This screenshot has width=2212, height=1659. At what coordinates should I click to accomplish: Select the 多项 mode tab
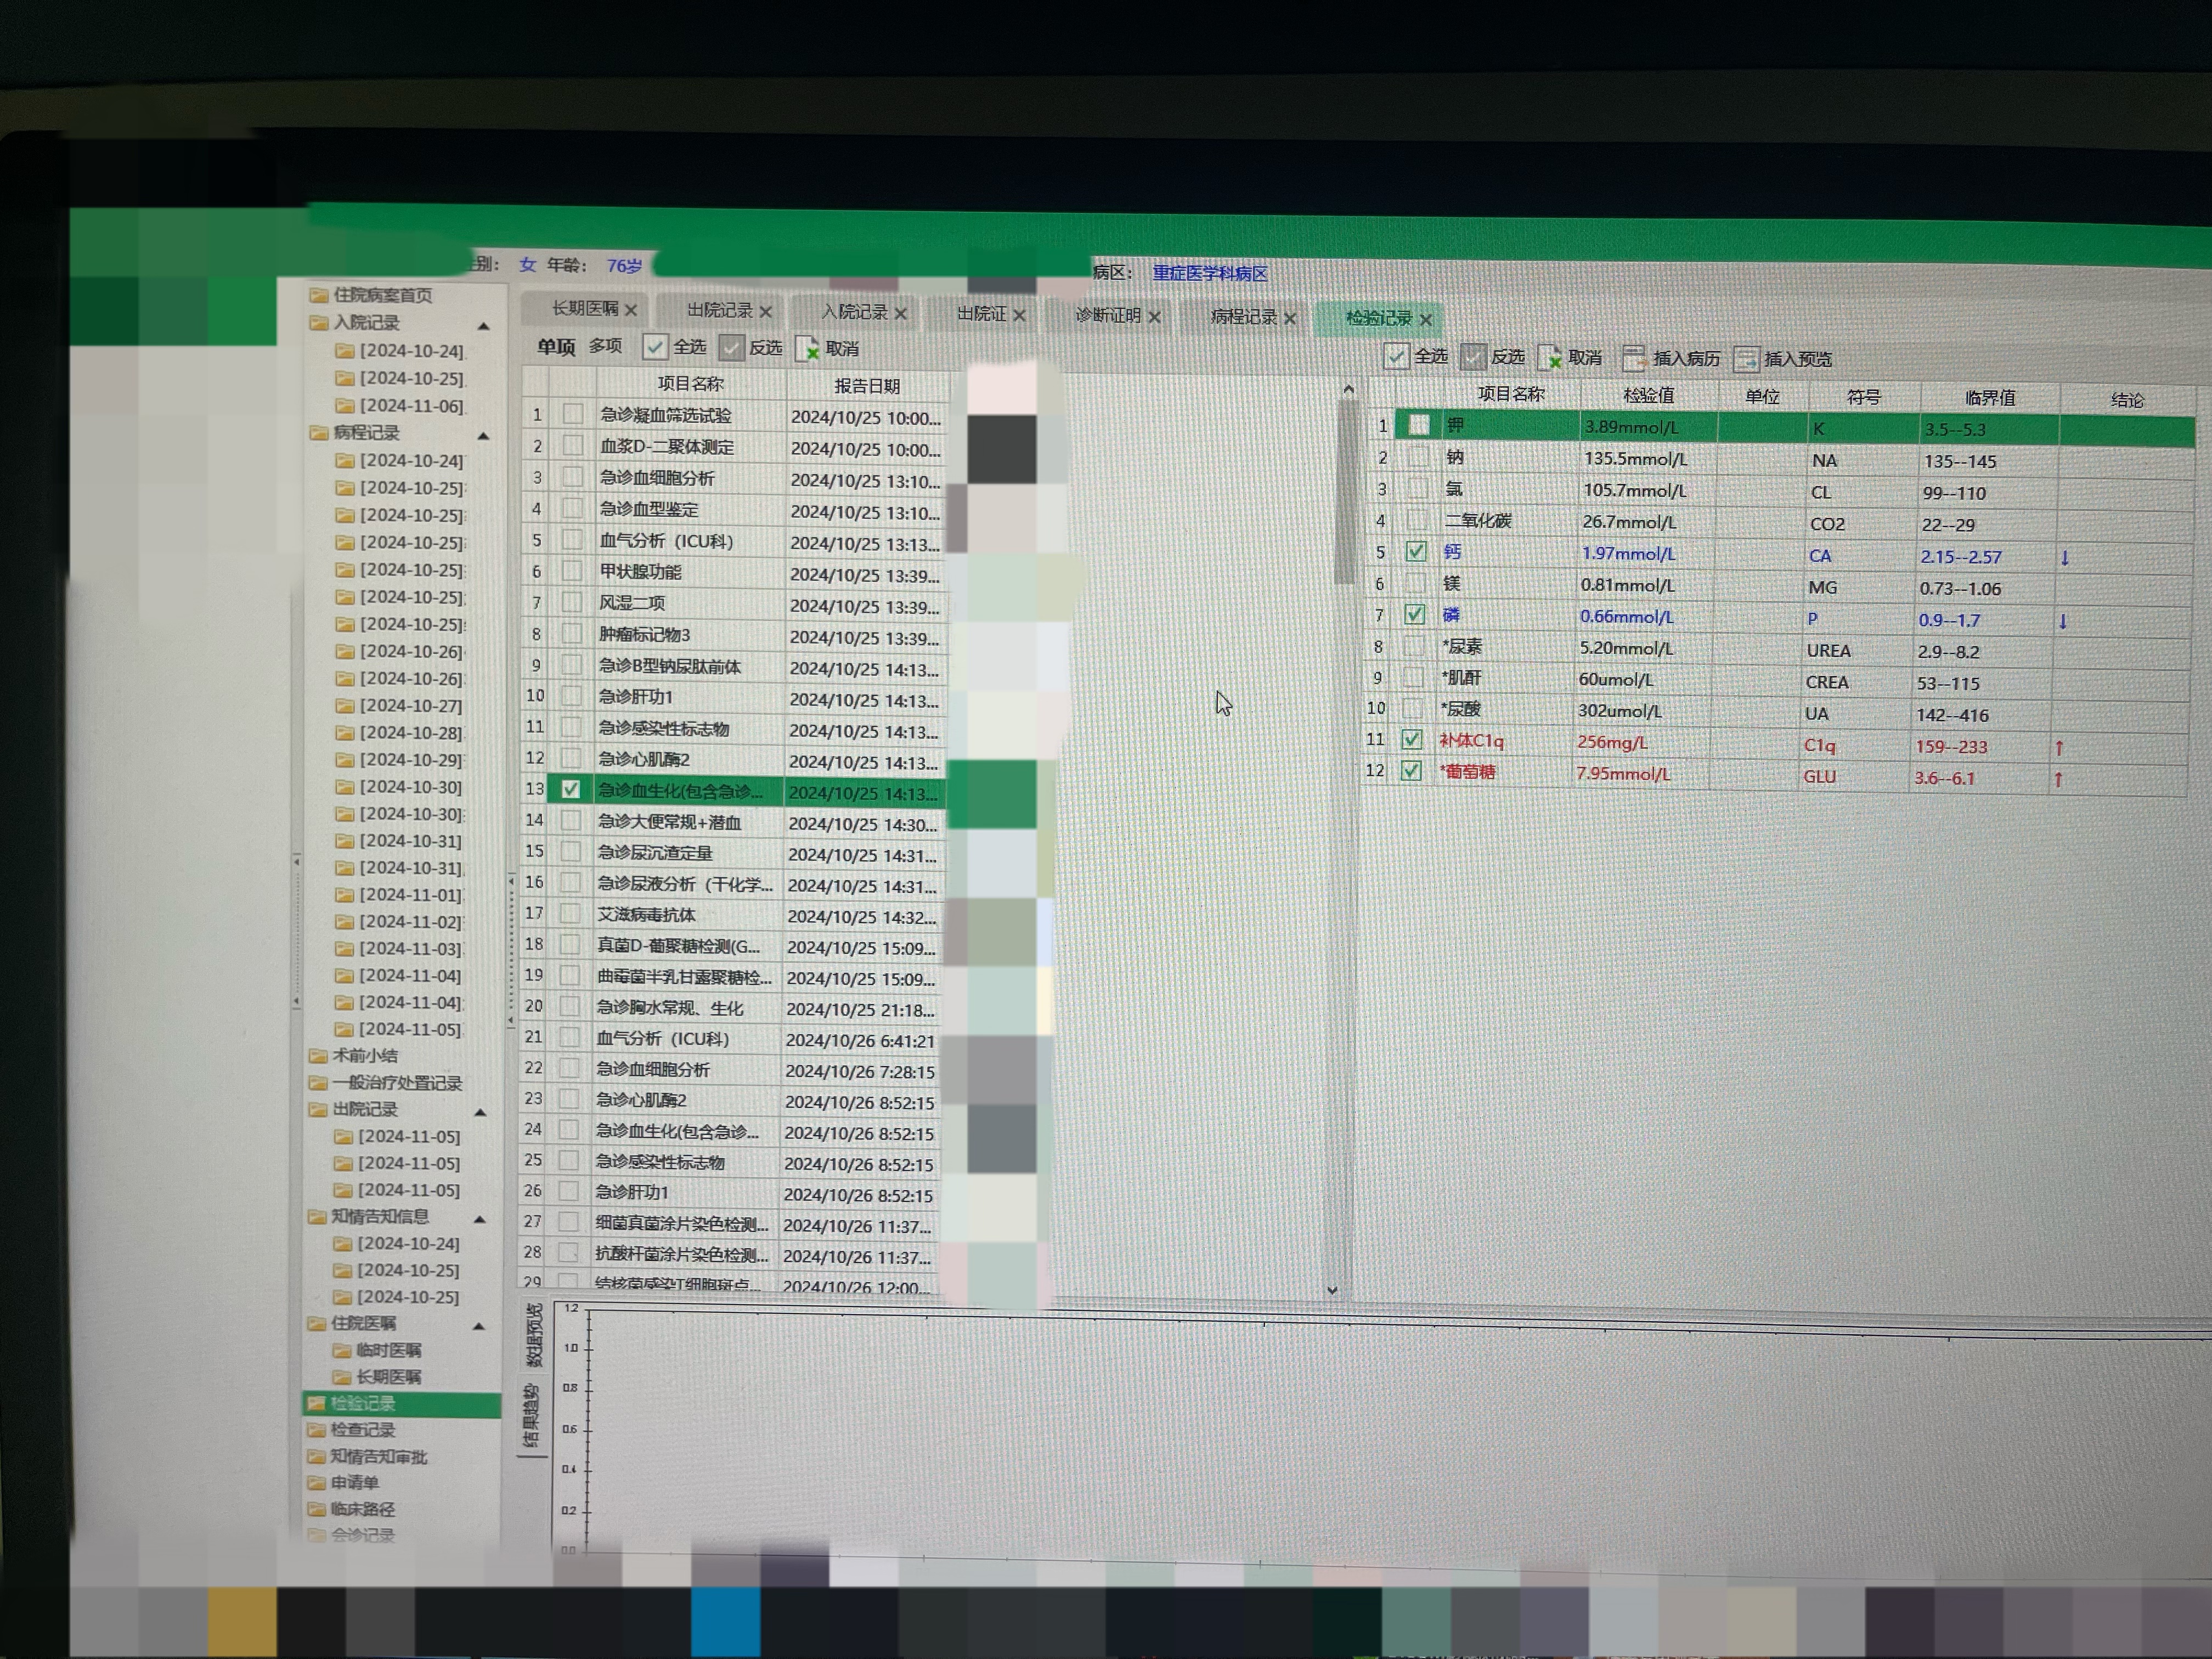click(605, 346)
